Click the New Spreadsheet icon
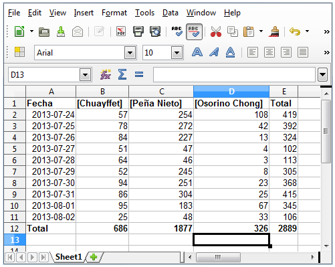 (19, 31)
